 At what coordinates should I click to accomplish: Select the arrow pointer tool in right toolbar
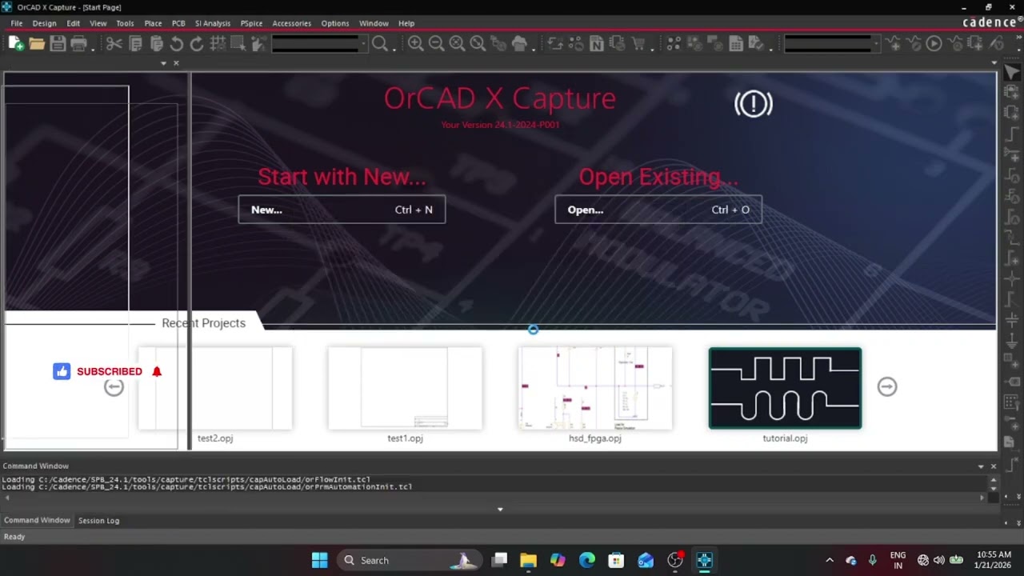(1011, 74)
